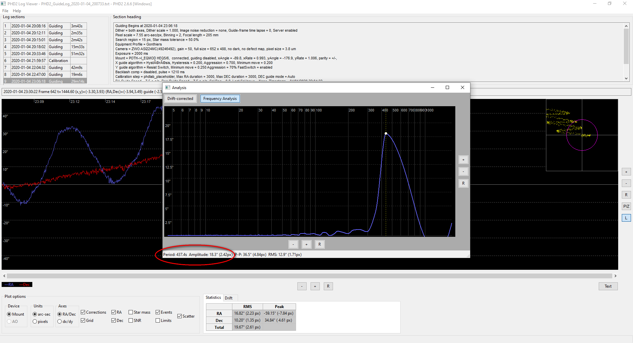
Task: Click the + button below the frequency graph
Action: tap(306, 244)
